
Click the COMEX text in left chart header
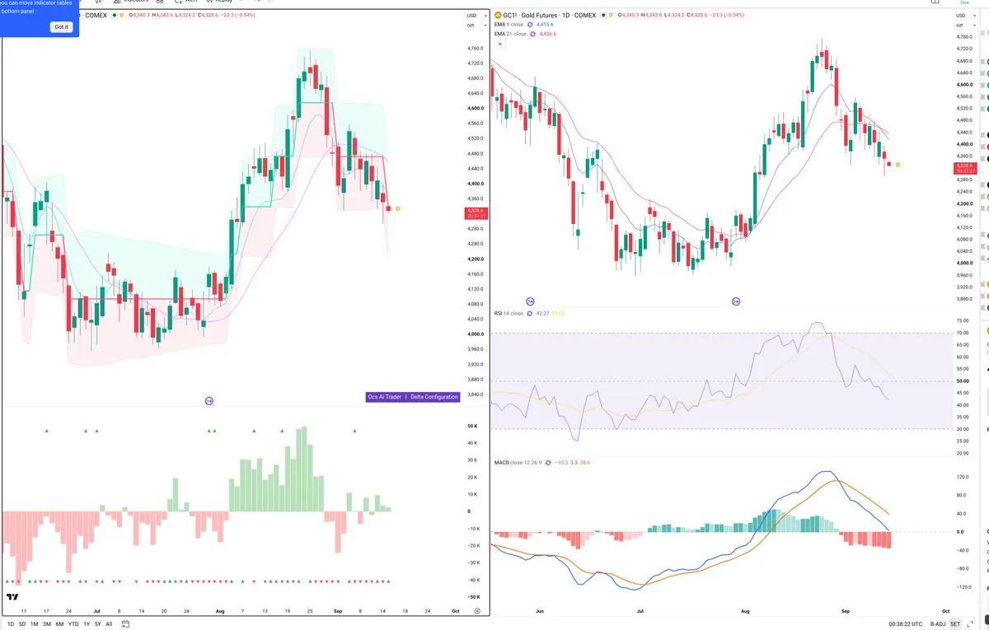tap(95, 15)
